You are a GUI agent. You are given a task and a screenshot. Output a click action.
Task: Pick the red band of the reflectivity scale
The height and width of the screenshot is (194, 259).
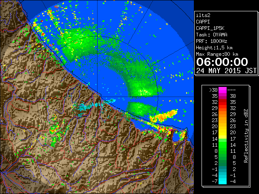(223, 102)
